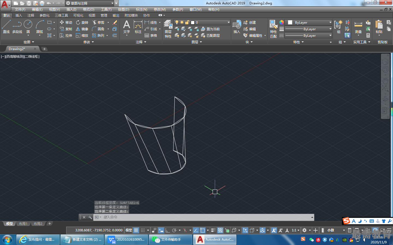Screen dimensions: 393x245
Task: Click the erase tool icon in 修改 panel
Action: [x=115, y=22]
